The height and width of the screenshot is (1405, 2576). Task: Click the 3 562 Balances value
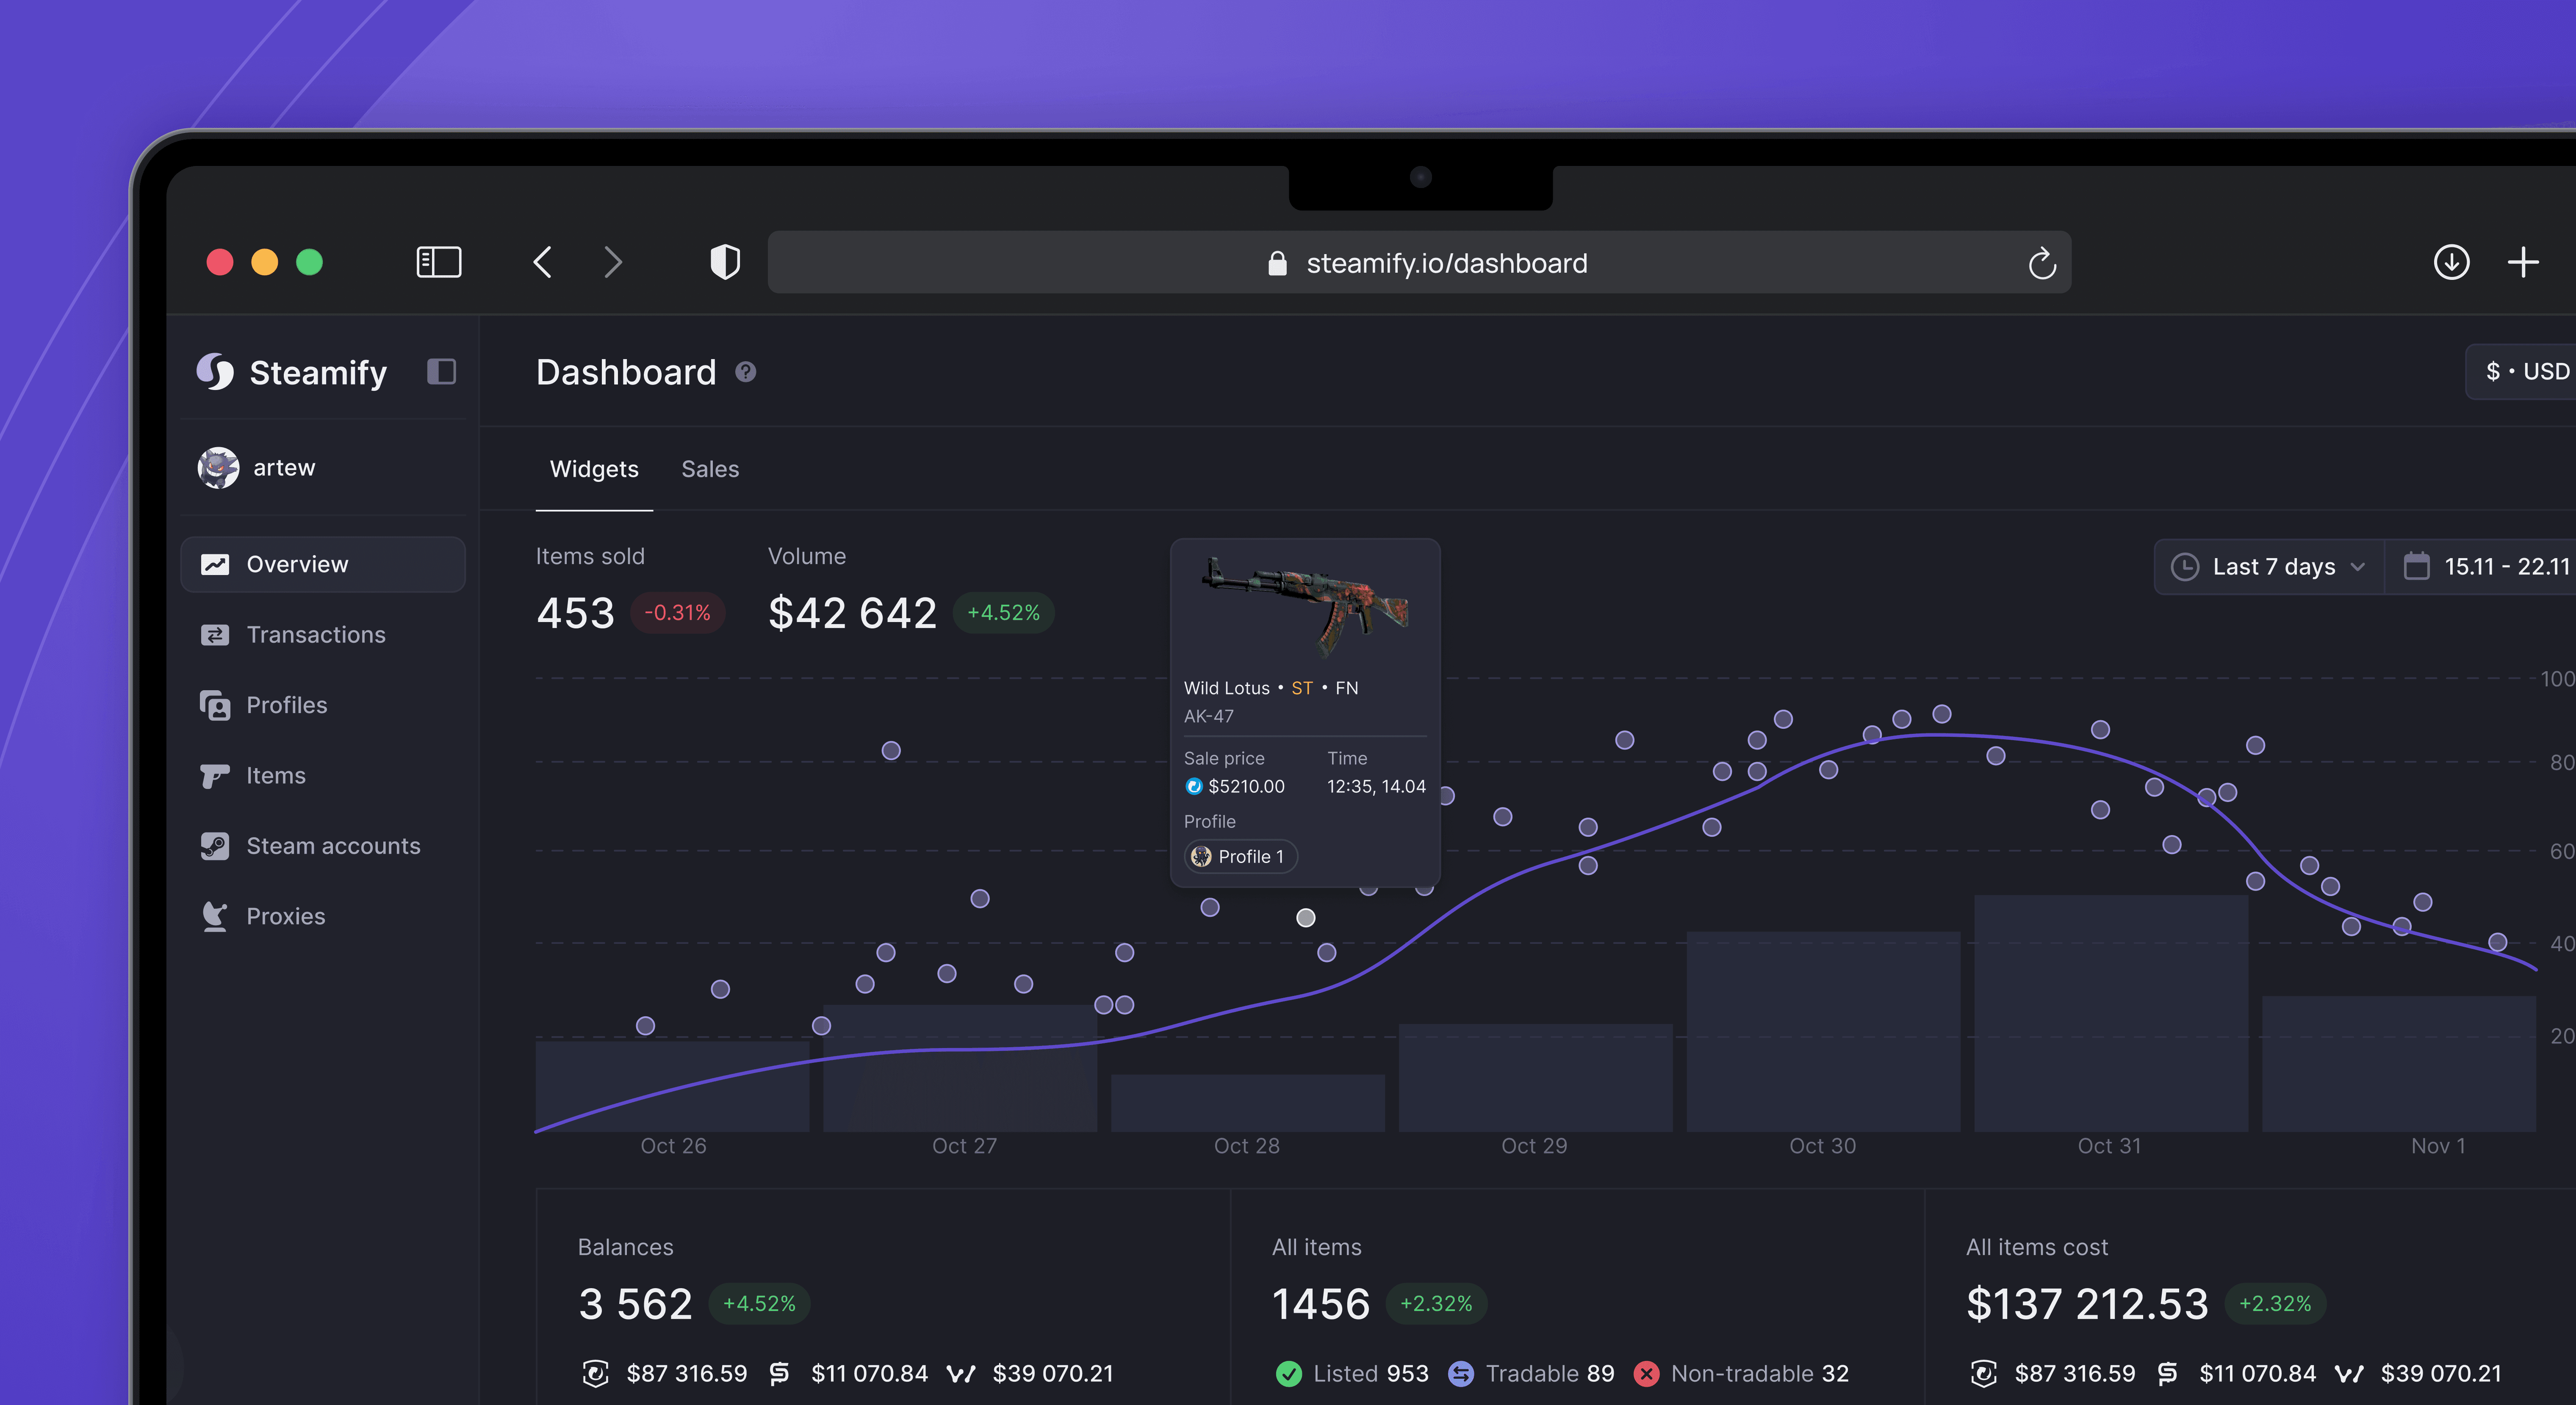tap(635, 1304)
